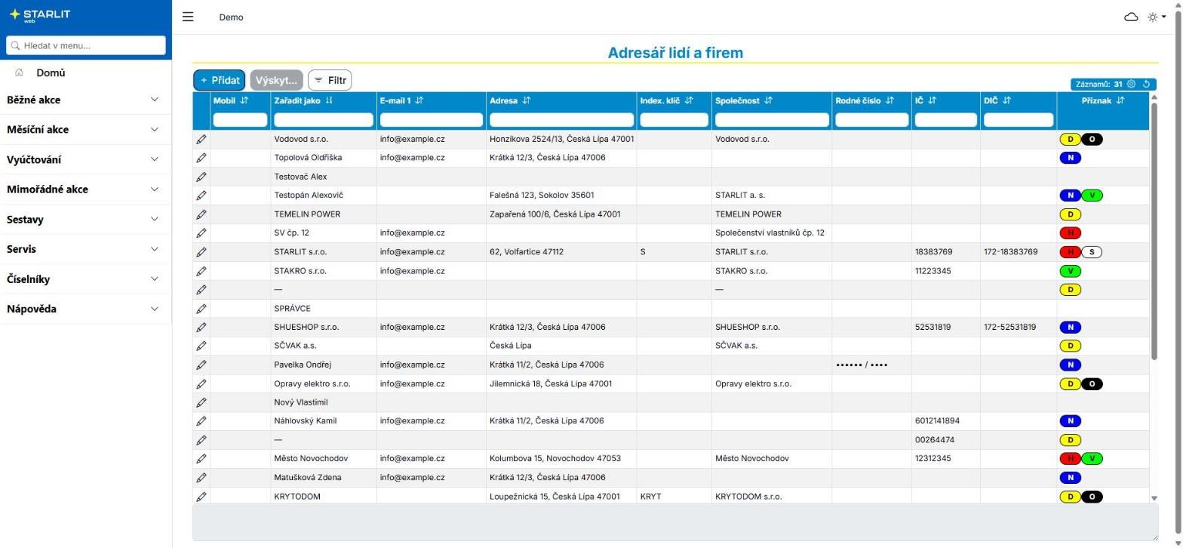This screenshot has width=1183, height=548.
Task: Edit the STARLIT s.r.o. row
Action: coord(201,252)
